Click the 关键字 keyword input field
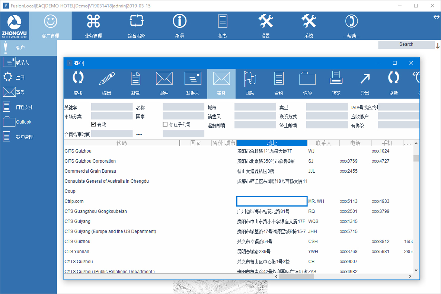Image resolution: width=441 pixels, height=294 pixels. [112, 107]
